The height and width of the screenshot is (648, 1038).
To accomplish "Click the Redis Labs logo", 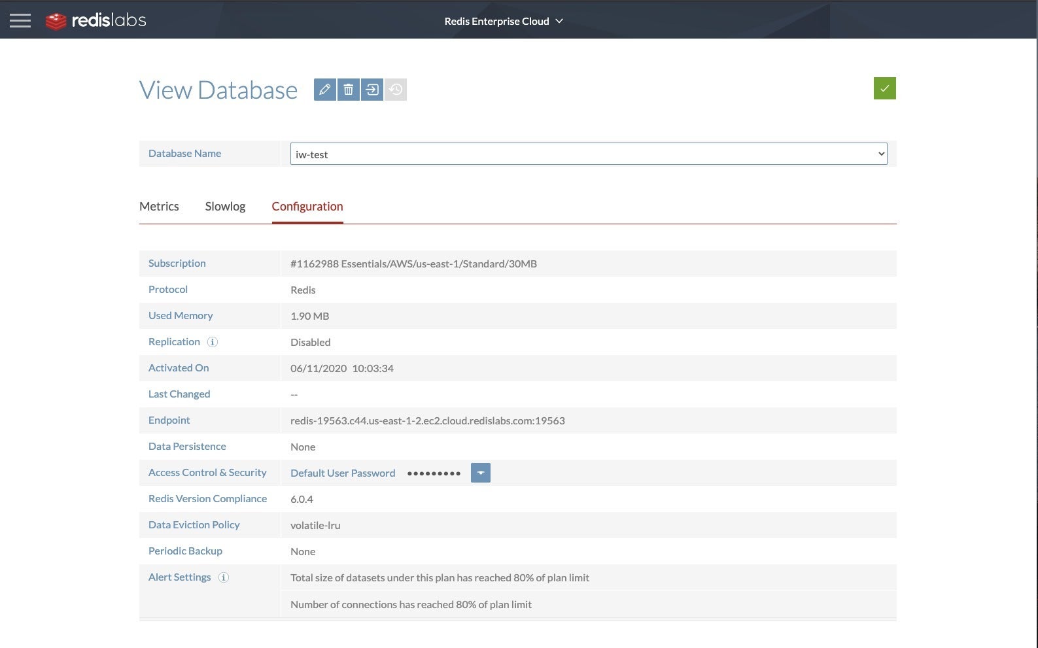I will (x=96, y=21).
